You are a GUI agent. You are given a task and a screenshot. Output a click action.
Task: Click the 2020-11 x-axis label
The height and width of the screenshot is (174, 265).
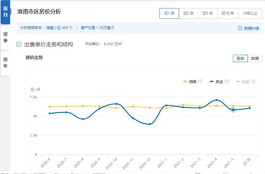pyautogui.click(x=128, y=164)
